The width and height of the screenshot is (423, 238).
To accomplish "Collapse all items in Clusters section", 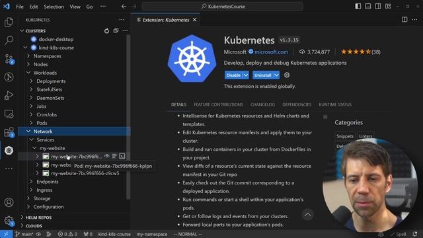I will (x=116, y=30).
